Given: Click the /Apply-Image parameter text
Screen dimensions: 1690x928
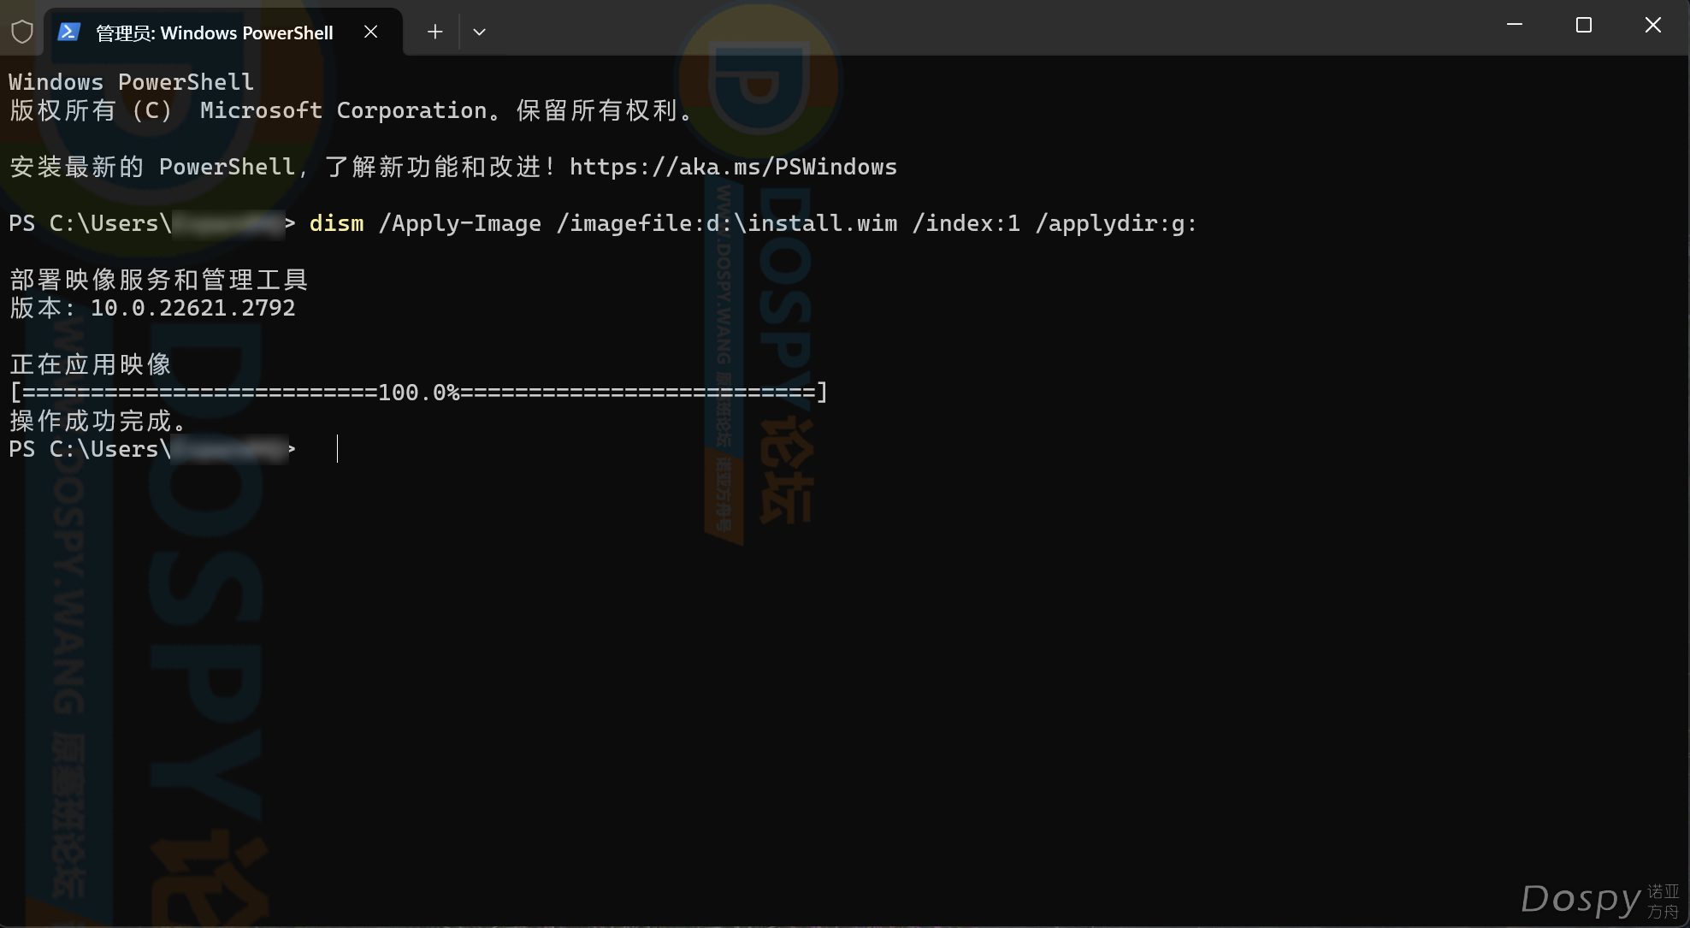Looking at the screenshot, I should tap(460, 223).
